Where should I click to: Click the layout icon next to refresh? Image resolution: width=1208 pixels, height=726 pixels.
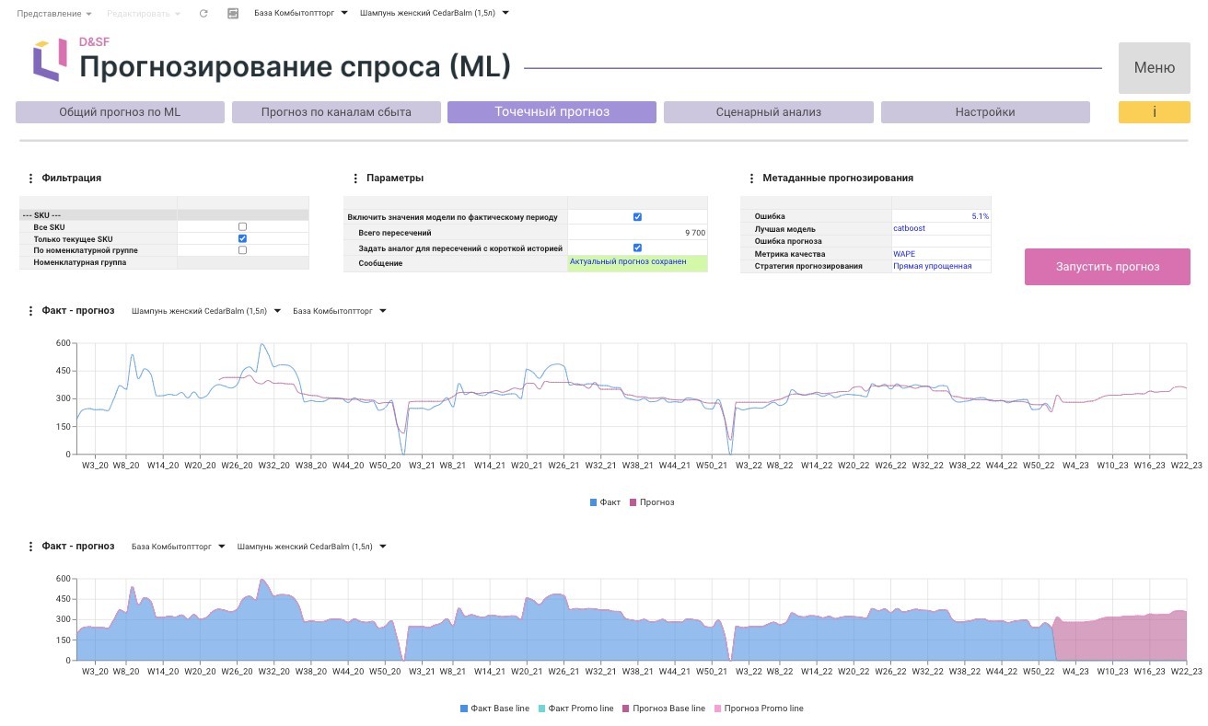[233, 14]
